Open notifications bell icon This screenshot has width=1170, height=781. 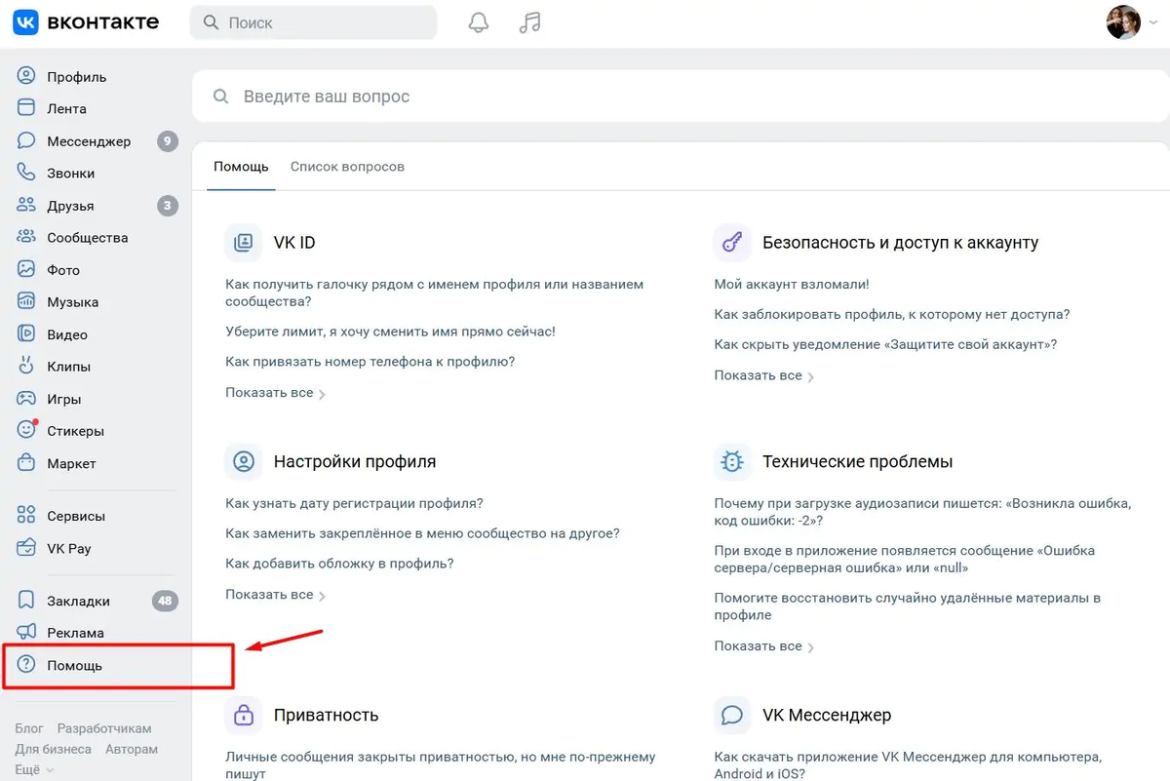(x=479, y=22)
